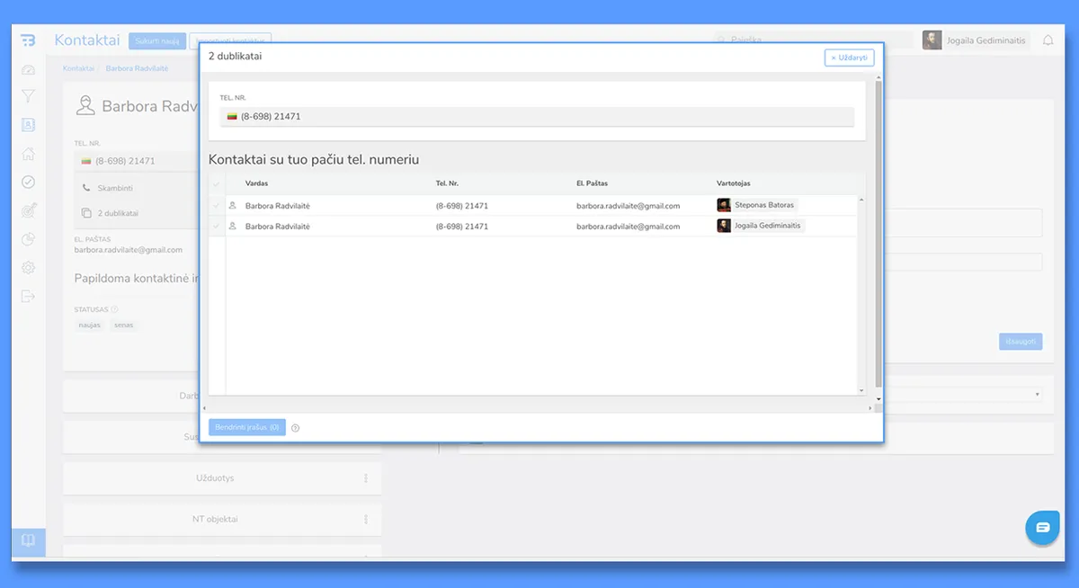This screenshot has width=1079, height=588.
Task: Click help icon beside Bendrinti įrašus
Action: [x=296, y=428]
